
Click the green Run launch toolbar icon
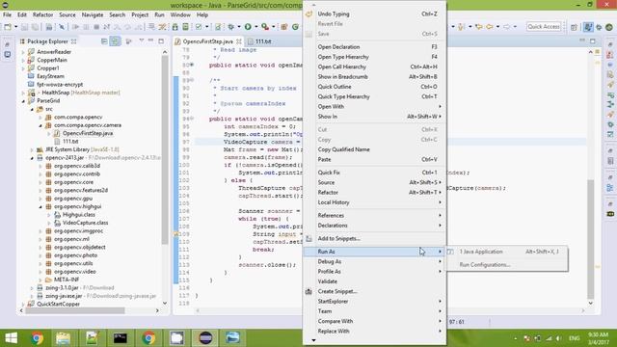click(x=248, y=27)
